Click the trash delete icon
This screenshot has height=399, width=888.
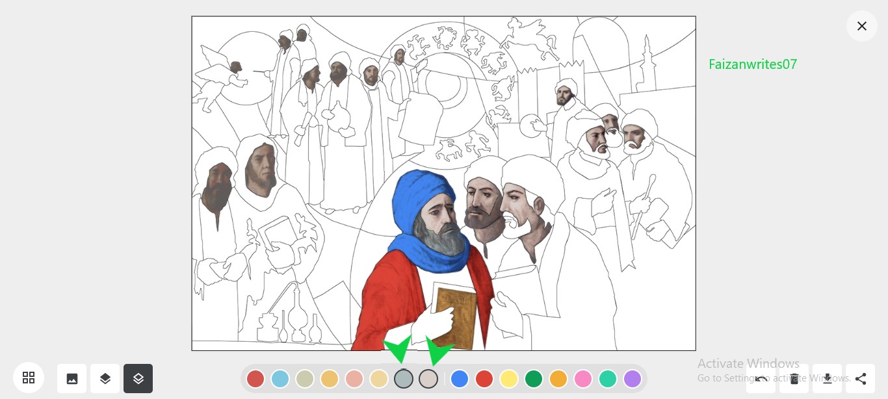(794, 378)
